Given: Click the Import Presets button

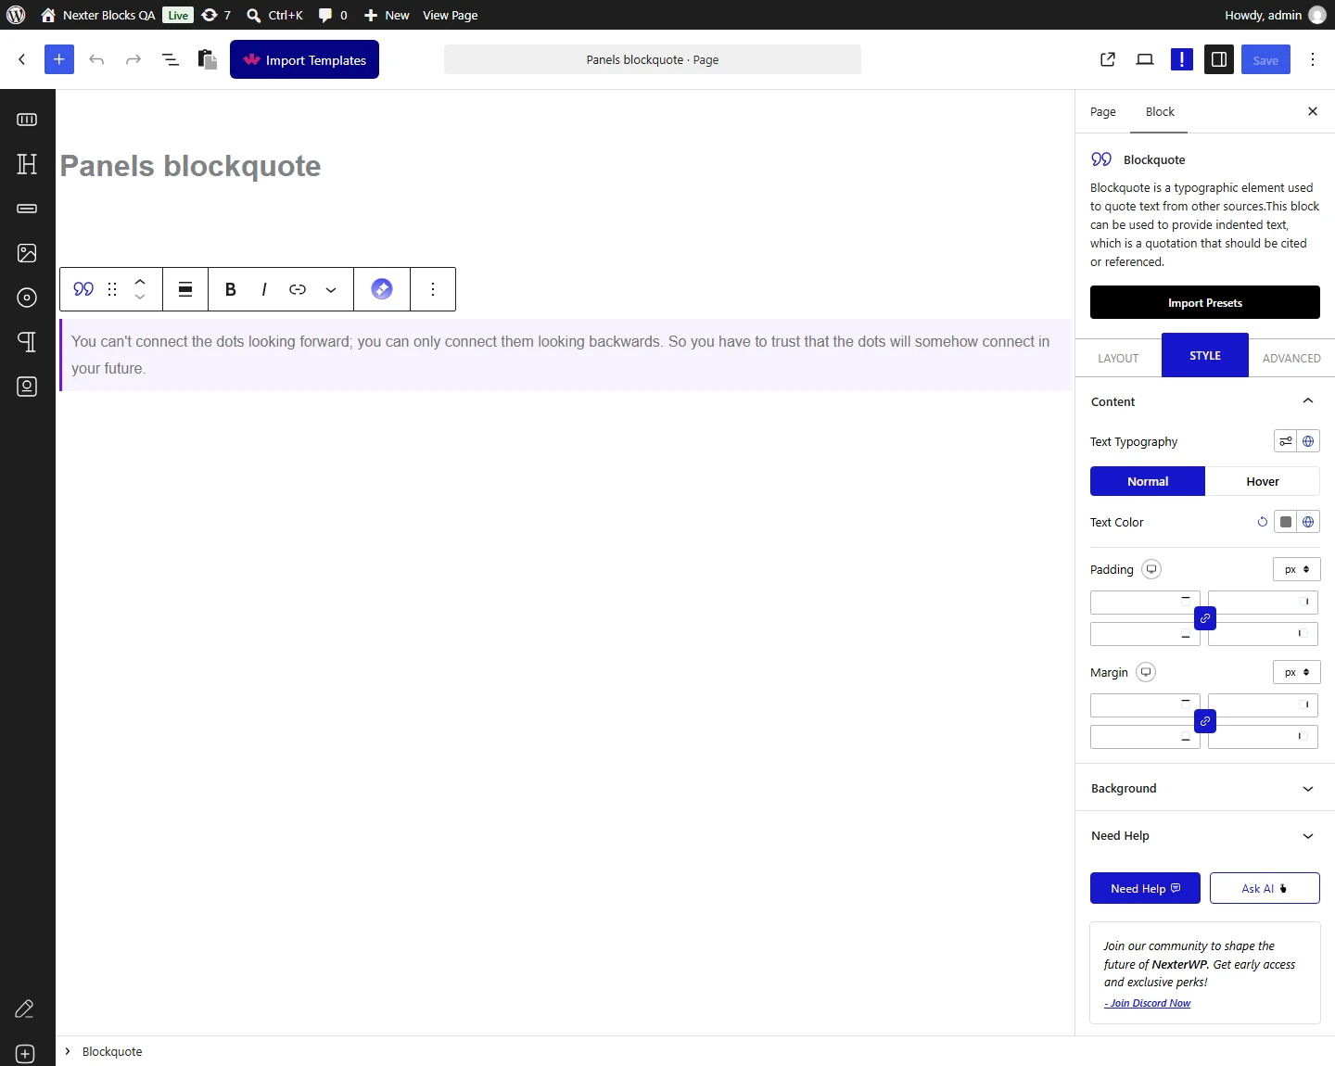Looking at the screenshot, I should (1205, 302).
